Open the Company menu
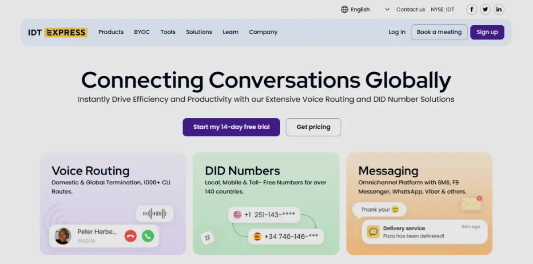The image size is (533, 264). tap(263, 32)
